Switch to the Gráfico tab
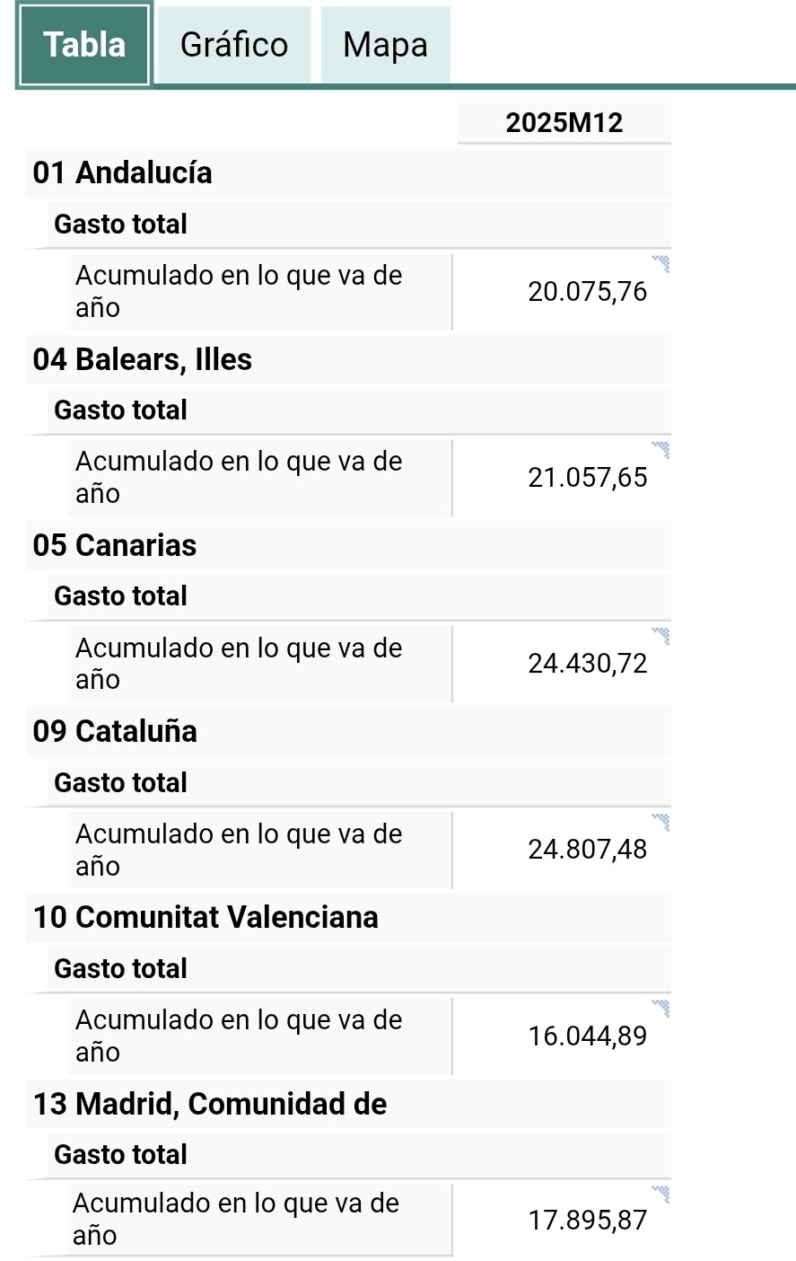796x1261 pixels. pos(233,45)
